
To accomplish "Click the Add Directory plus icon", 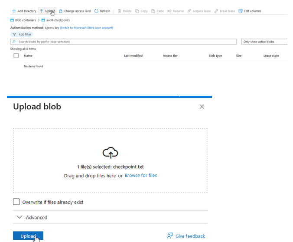I will coord(14,11).
